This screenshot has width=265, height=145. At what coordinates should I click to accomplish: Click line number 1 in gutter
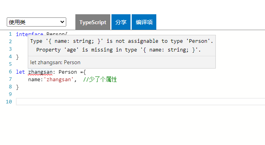coord(10,34)
